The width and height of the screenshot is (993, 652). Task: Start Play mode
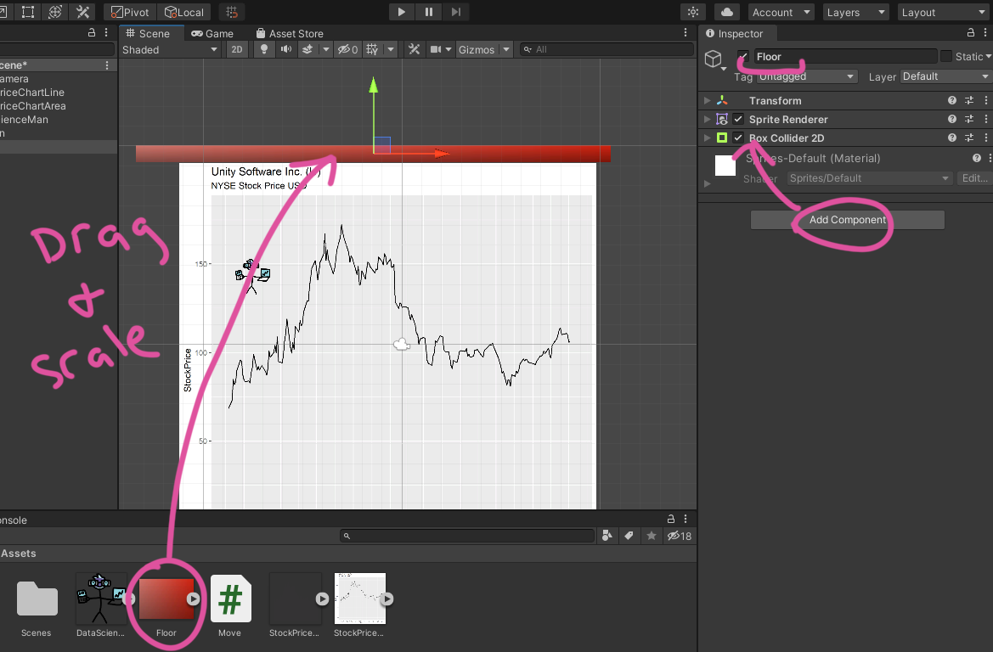pyautogui.click(x=401, y=12)
